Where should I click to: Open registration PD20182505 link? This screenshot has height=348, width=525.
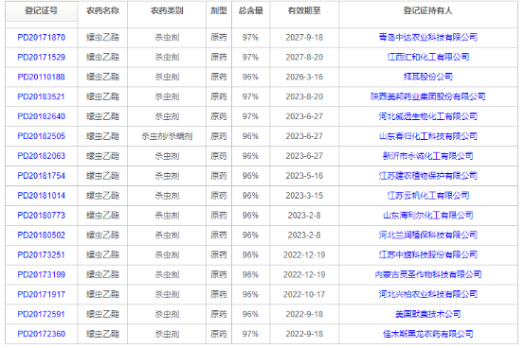tap(41, 136)
